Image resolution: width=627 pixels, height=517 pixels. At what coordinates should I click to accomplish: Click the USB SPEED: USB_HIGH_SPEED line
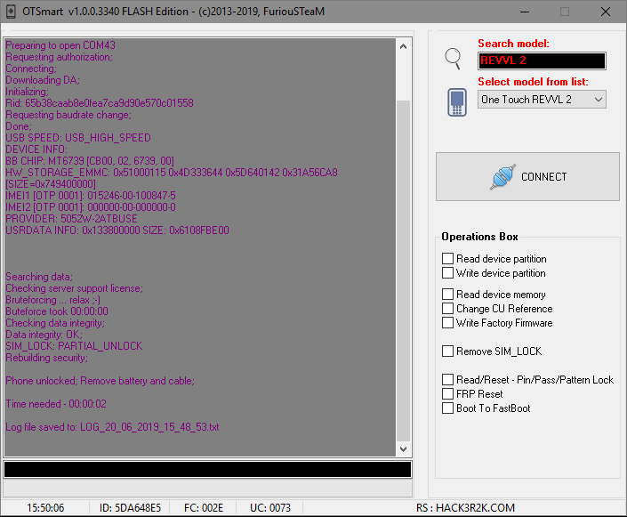click(x=78, y=138)
